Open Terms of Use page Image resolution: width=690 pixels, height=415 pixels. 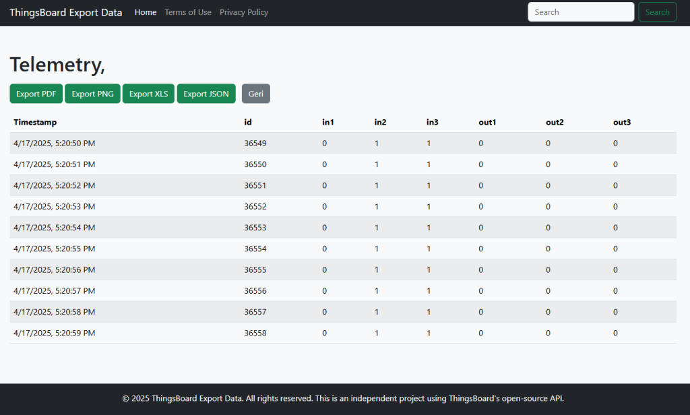point(188,12)
